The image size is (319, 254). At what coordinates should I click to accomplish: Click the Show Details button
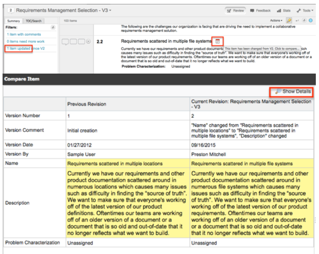(293, 91)
